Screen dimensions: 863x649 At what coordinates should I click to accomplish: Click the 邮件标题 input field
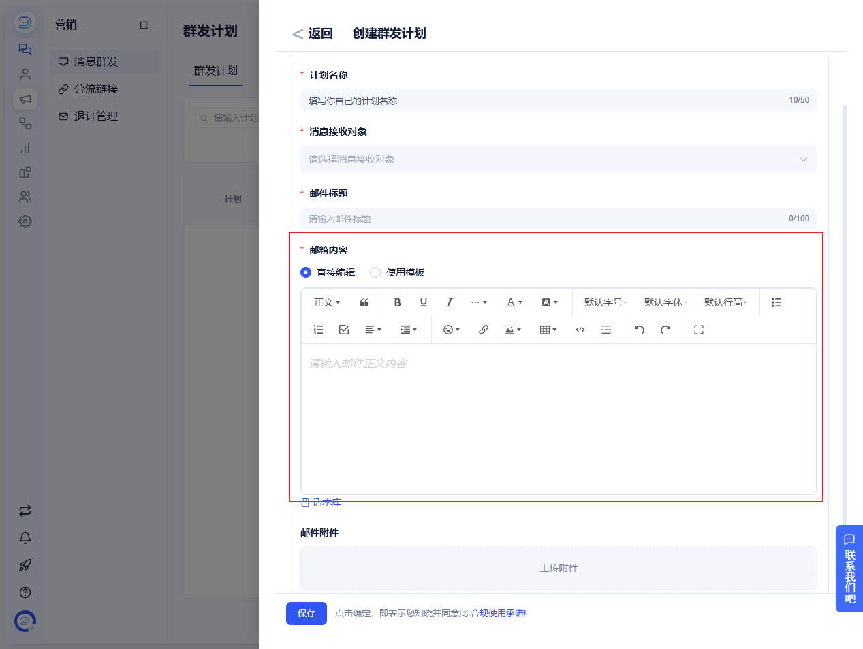[559, 219]
